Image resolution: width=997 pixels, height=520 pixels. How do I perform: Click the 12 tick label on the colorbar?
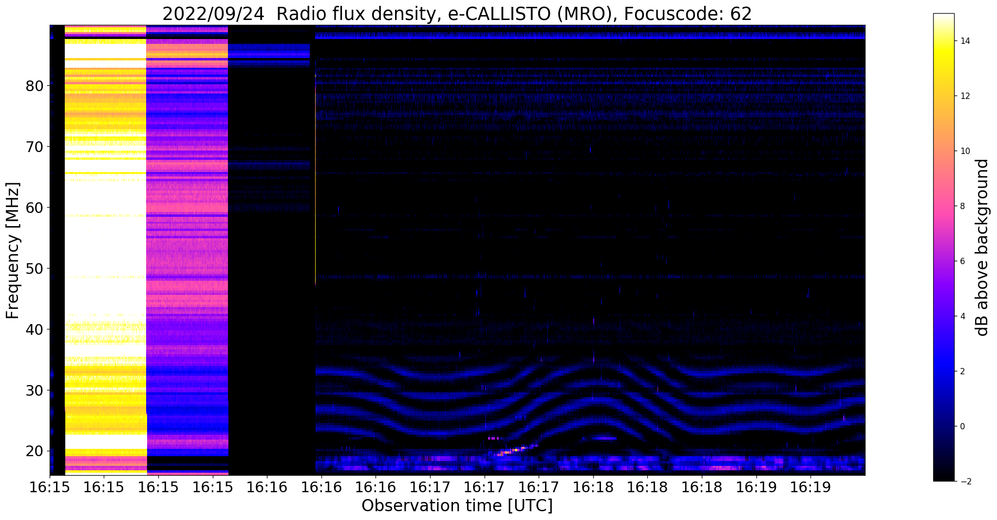click(x=964, y=96)
